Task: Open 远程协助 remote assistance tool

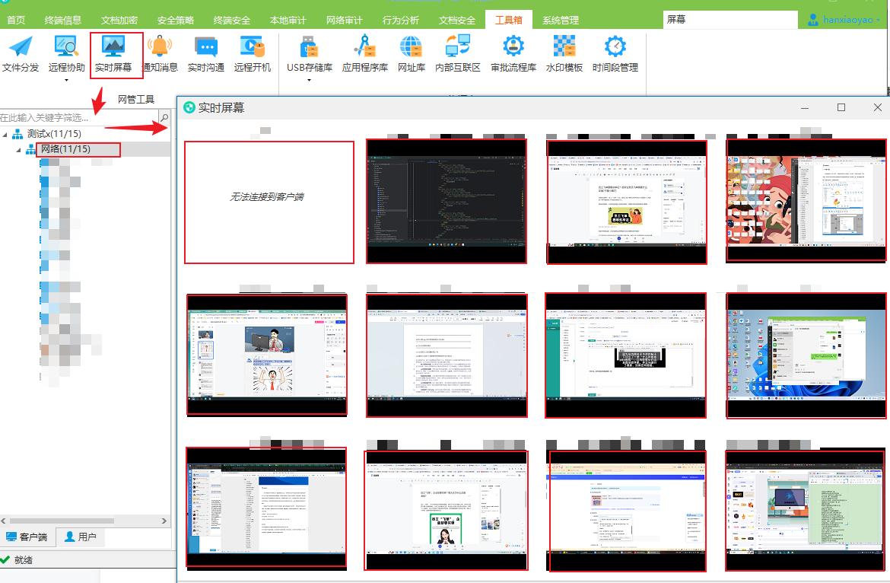Action: pyautogui.click(x=67, y=53)
